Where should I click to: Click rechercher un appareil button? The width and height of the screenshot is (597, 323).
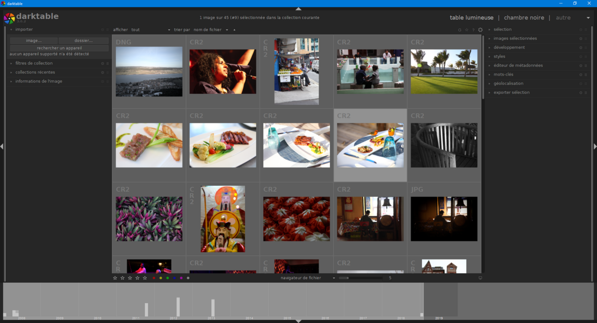59,48
